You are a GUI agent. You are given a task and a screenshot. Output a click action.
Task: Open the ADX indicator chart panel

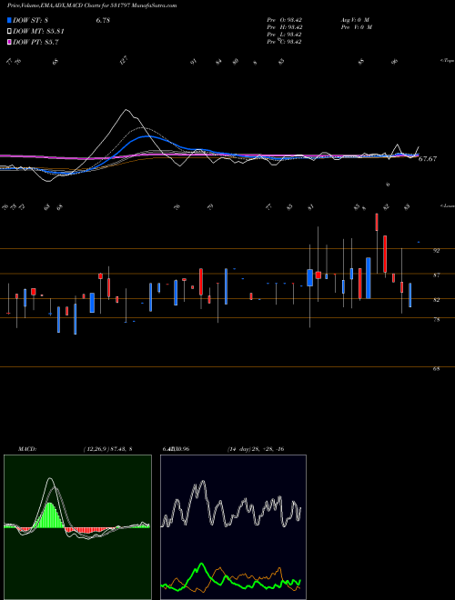[233, 527]
